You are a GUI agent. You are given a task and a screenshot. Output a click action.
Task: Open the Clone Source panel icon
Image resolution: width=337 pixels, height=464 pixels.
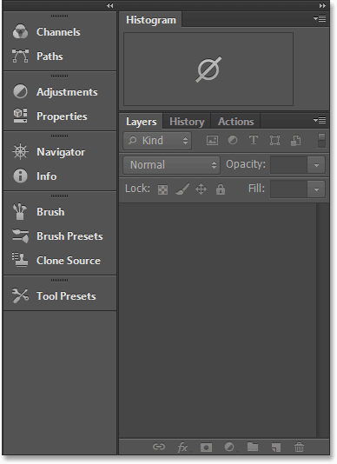click(20, 260)
